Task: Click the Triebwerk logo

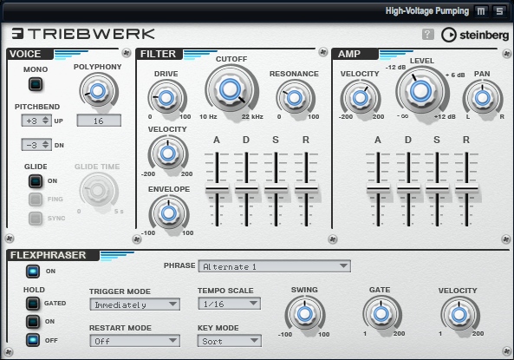Action: 83,34
